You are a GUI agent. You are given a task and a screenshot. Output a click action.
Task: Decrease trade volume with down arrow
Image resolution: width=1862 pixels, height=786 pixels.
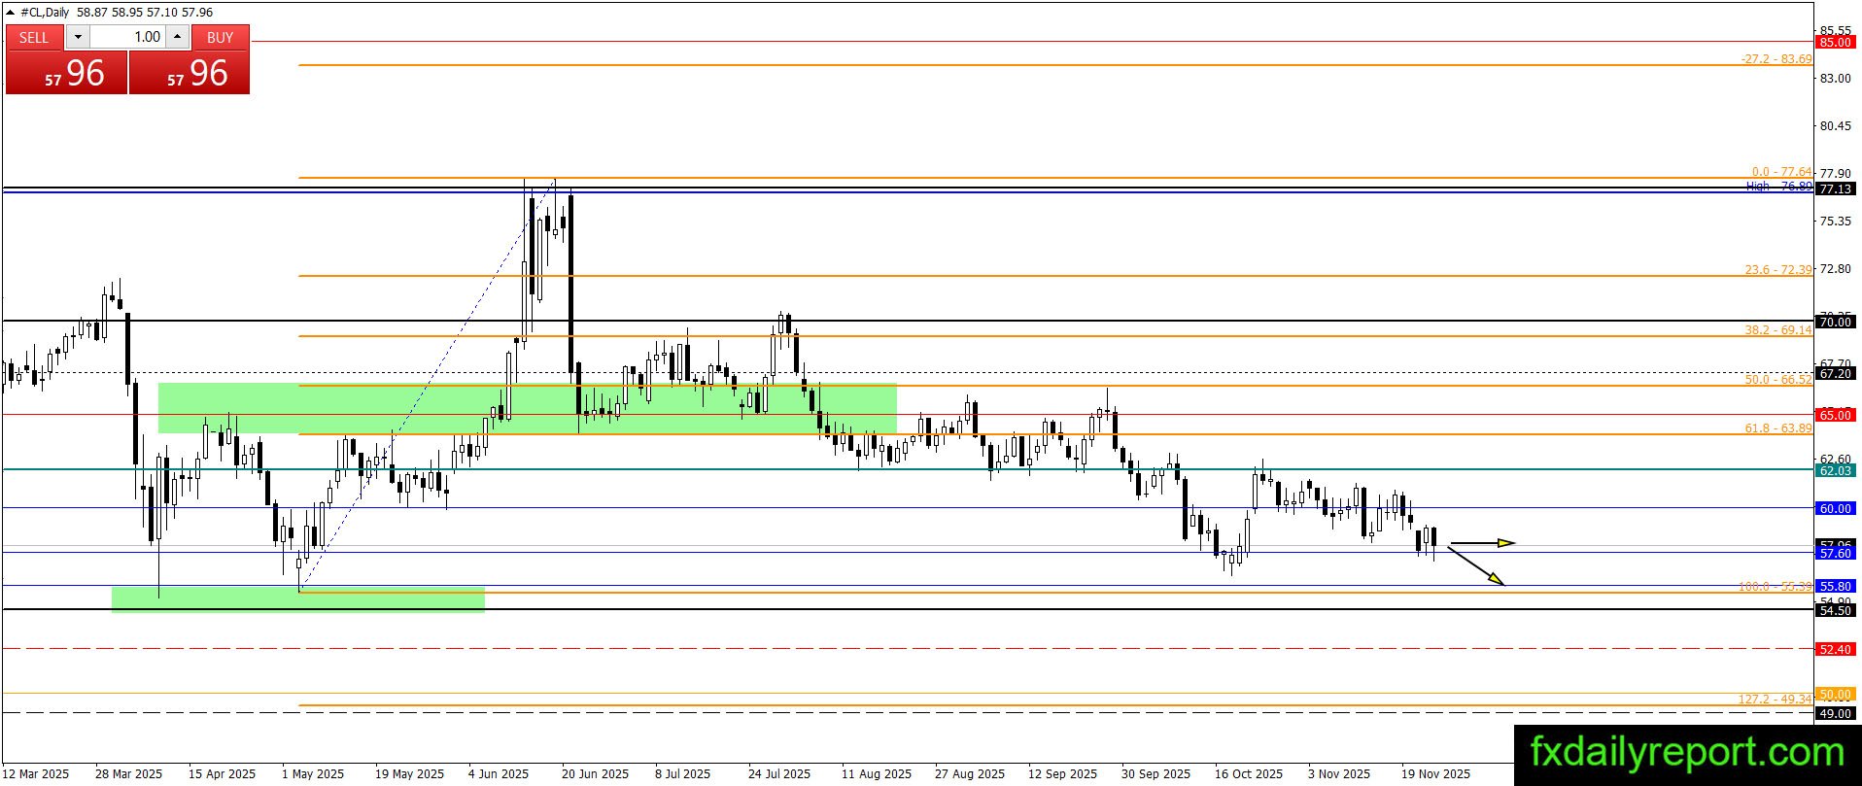click(78, 37)
